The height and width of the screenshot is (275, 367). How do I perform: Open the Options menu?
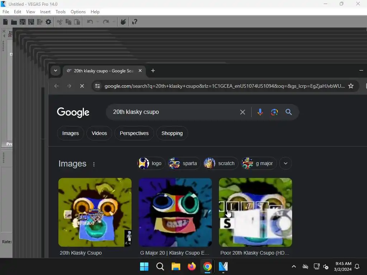pos(78,12)
